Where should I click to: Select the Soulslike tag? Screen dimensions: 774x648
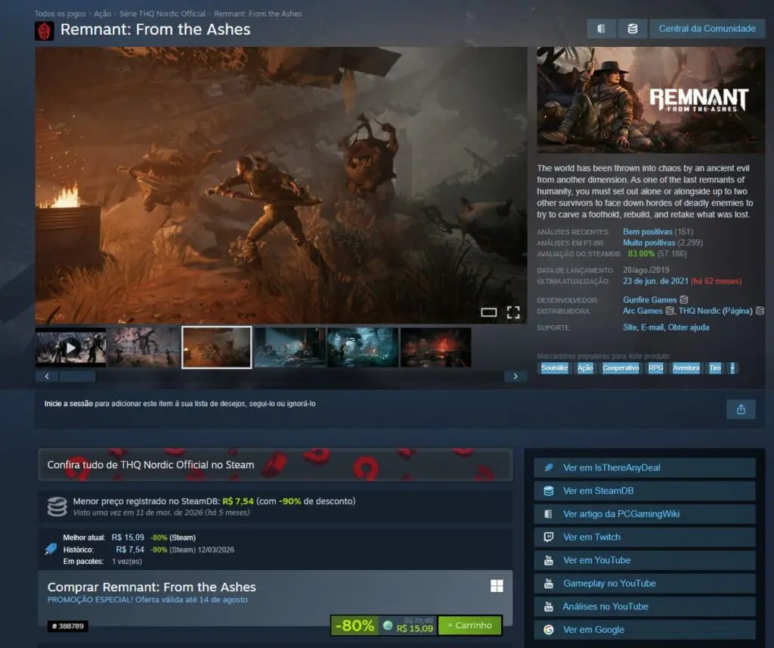(554, 368)
